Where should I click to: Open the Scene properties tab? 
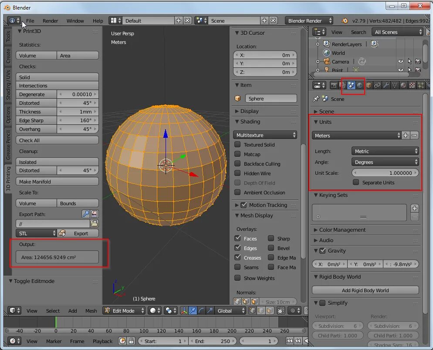click(351, 85)
